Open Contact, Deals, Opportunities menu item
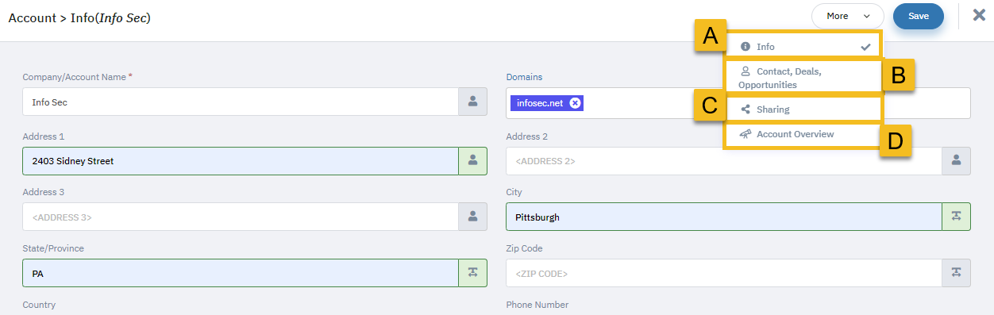The image size is (994, 315). pos(803,78)
